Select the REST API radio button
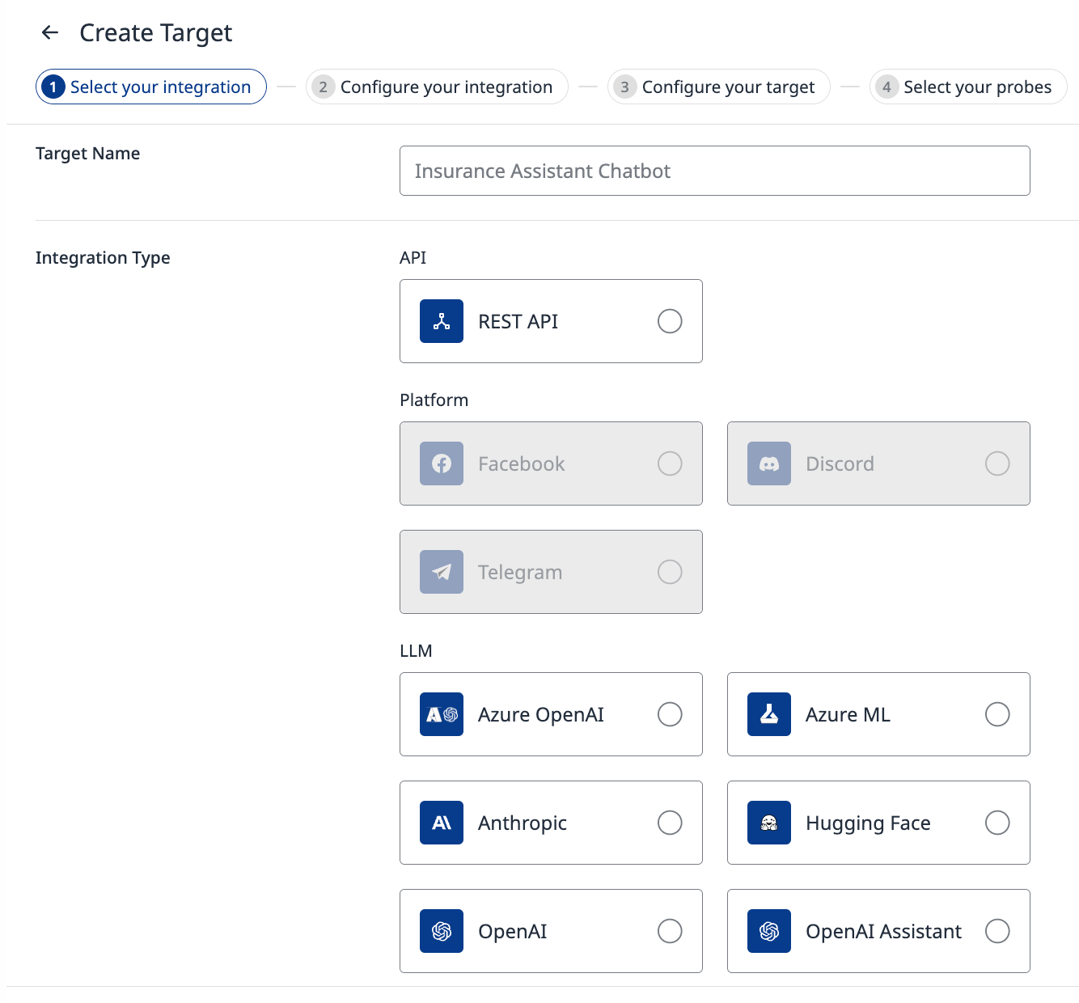This screenshot has height=1003, width=1079. (x=670, y=321)
